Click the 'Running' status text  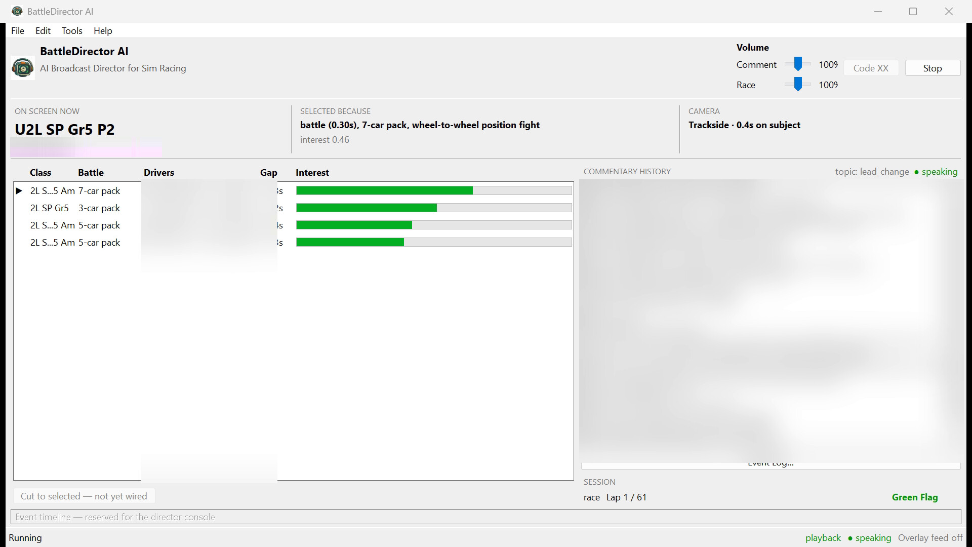25,538
